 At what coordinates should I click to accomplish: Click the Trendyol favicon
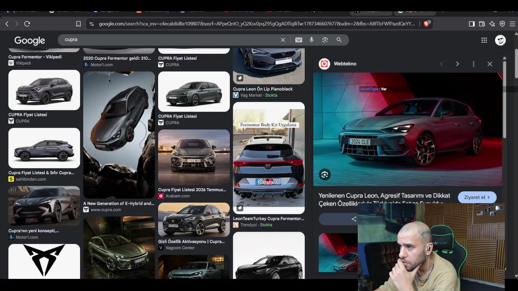pyautogui.click(x=236, y=225)
